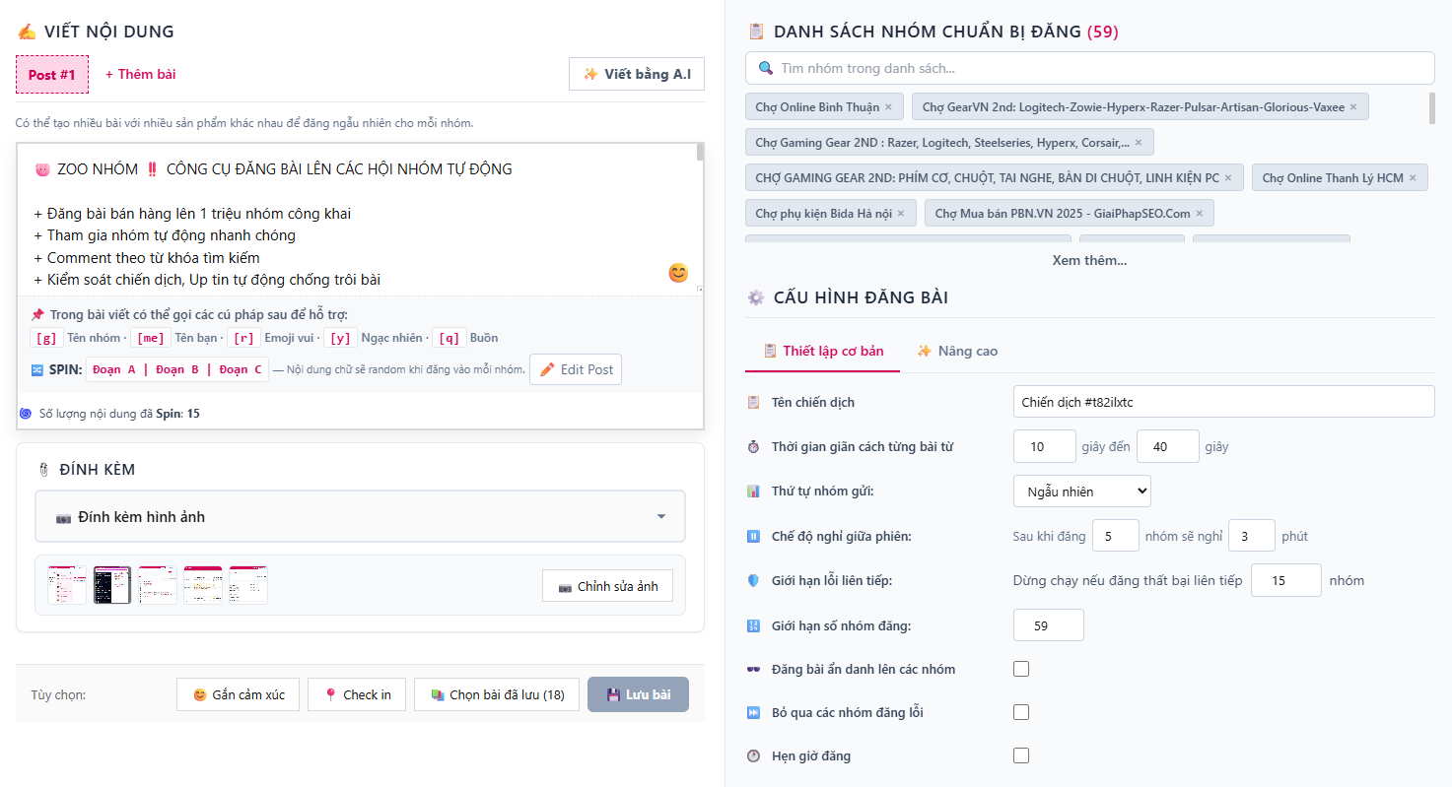This screenshot has height=787, width=1452.
Task: Click the [q] Buồn syntax tag
Action: point(449,338)
